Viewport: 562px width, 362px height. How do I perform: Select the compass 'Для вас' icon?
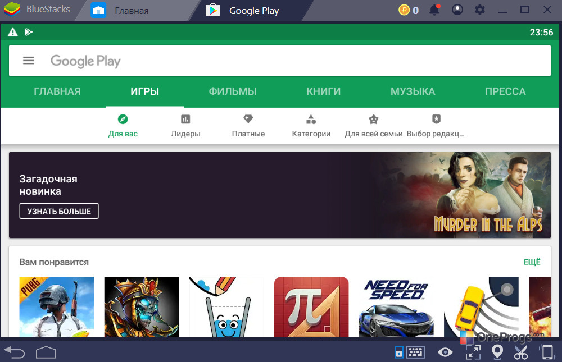[123, 119]
